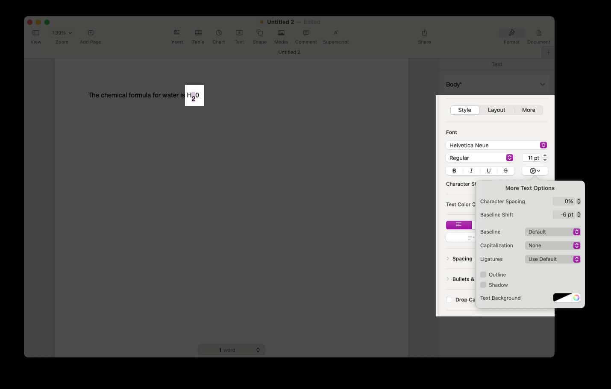Open the Text Background color wheel
This screenshot has width=611, height=389.
click(576, 298)
